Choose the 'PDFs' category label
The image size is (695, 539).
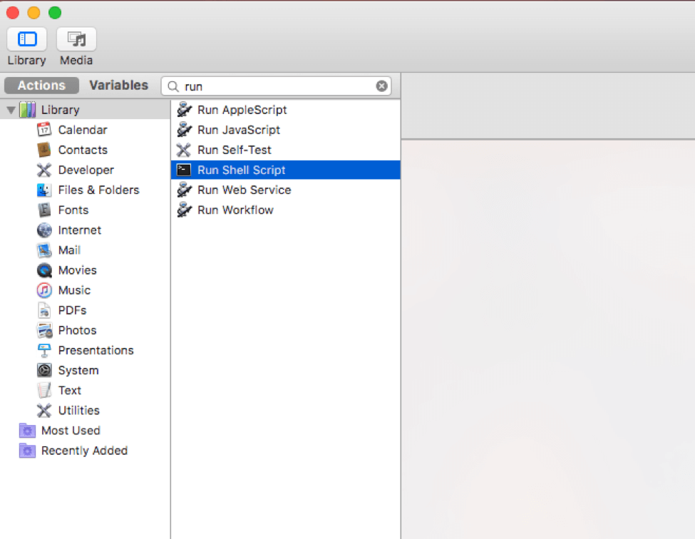coord(72,310)
